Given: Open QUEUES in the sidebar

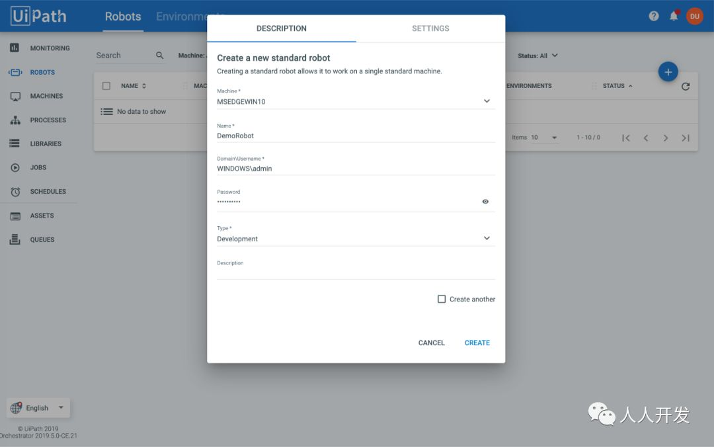Looking at the screenshot, I should click(x=42, y=239).
